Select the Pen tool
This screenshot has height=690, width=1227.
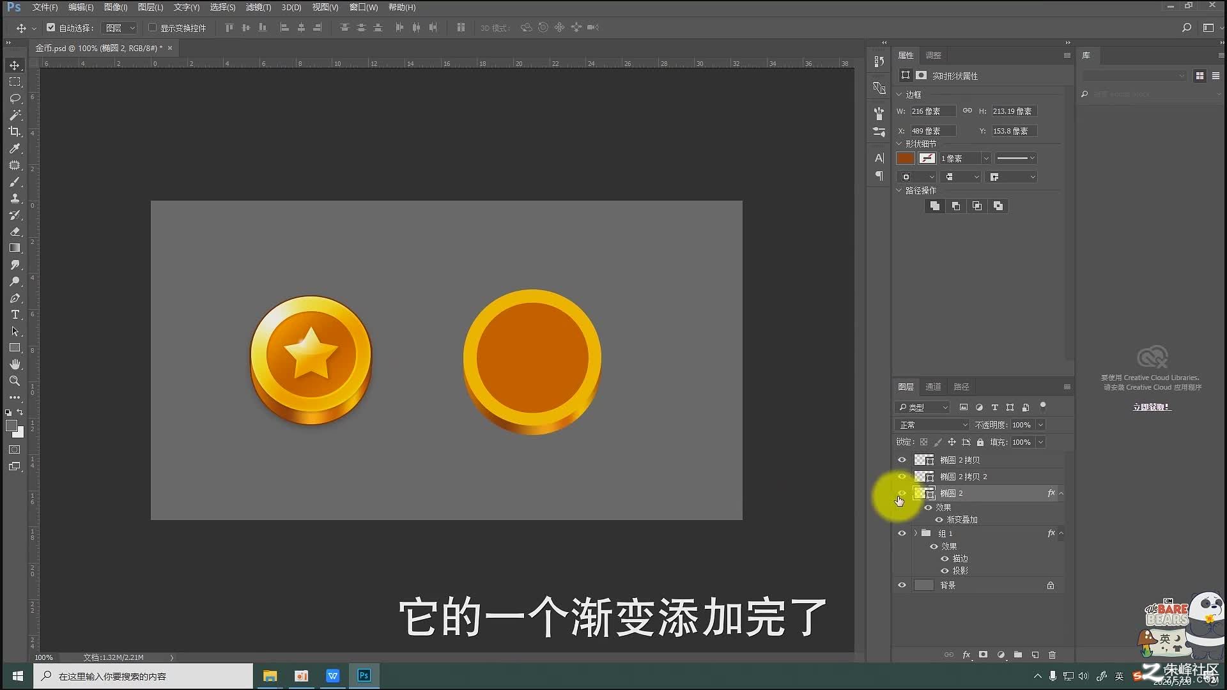(x=15, y=298)
